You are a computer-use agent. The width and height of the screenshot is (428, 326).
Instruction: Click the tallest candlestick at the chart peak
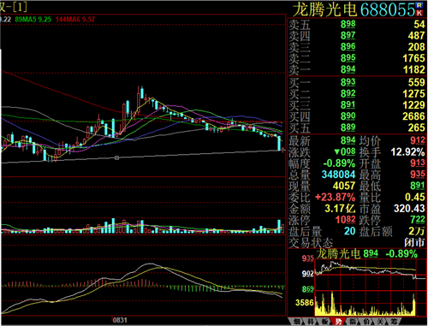click(x=139, y=101)
